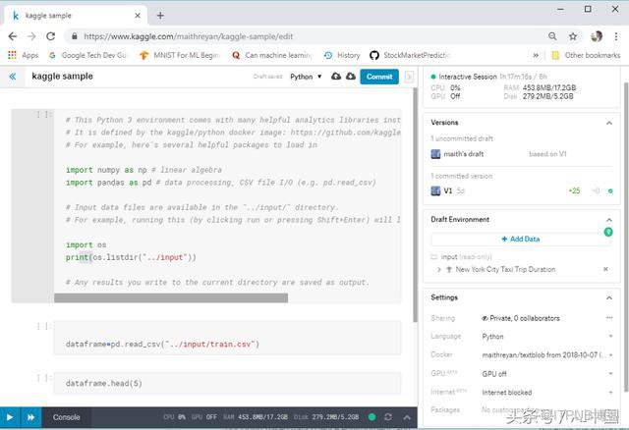Click the print(os.listdir) code line

pos(131,257)
